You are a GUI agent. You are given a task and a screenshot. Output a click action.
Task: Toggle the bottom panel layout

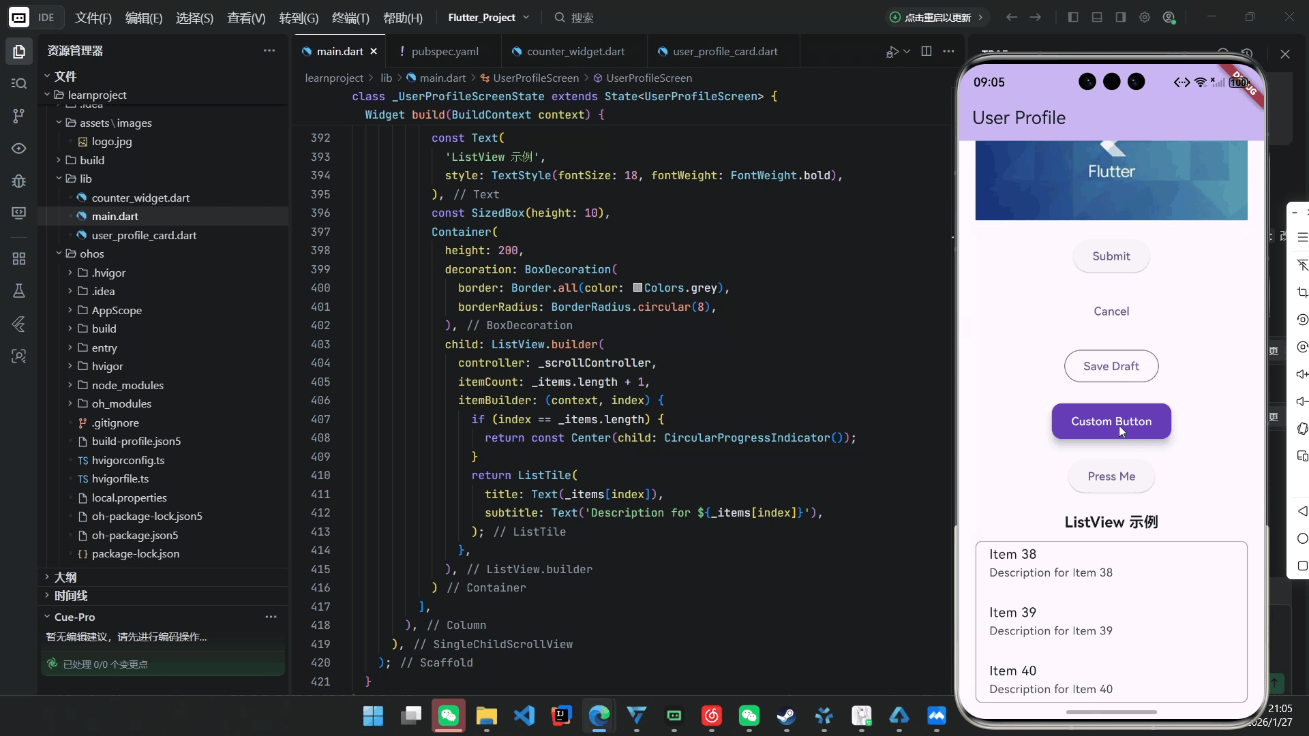pyautogui.click(x=1097, y=18)
